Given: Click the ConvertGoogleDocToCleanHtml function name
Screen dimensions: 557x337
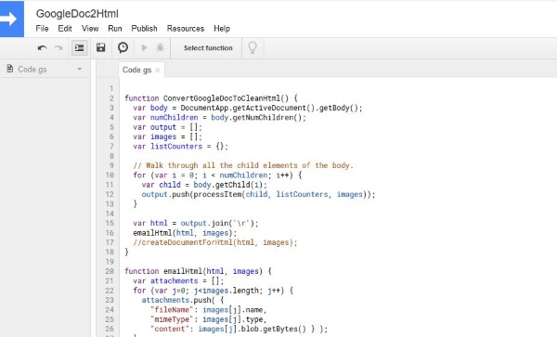Looking at the screenshot, I should click(x=222, y=98).
